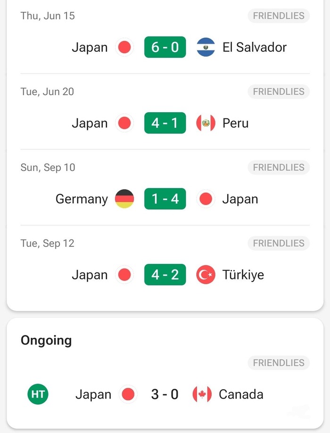The width and height of the screenshot is (330, 433).
Task: Click the Canada flag icon
Action: (202, 394)
